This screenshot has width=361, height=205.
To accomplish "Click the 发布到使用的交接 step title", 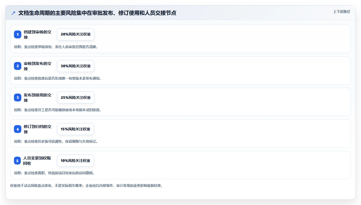I will coord(38,98).
